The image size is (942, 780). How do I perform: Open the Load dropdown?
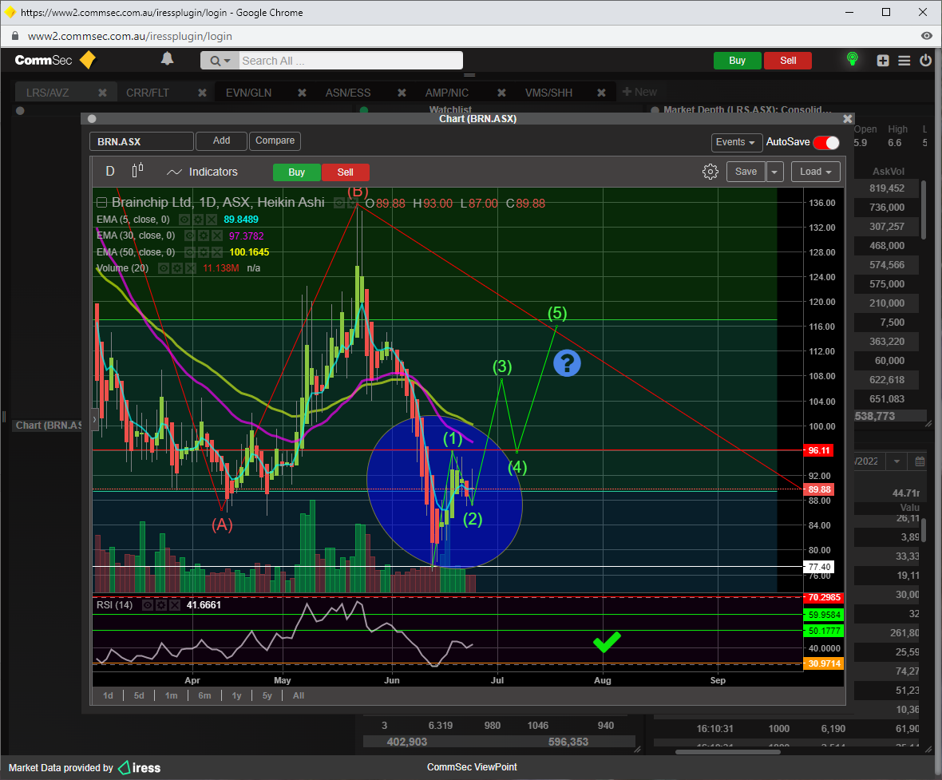click(x=815, y=172)
